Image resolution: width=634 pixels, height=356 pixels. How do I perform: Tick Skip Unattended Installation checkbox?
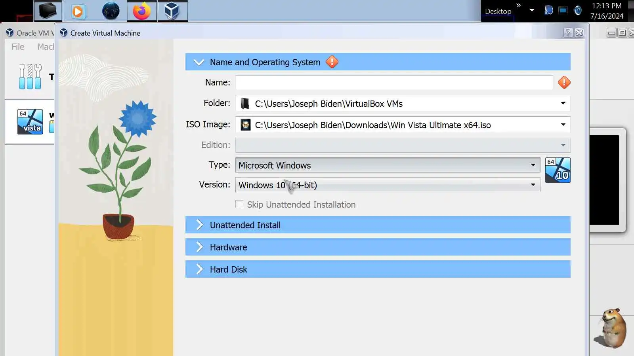coord(239,205)
